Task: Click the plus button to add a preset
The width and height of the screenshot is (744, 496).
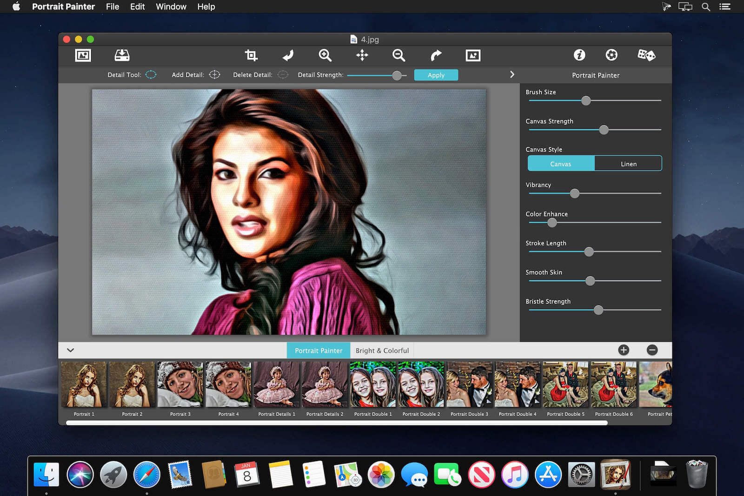Action: (x=624, y=350)
